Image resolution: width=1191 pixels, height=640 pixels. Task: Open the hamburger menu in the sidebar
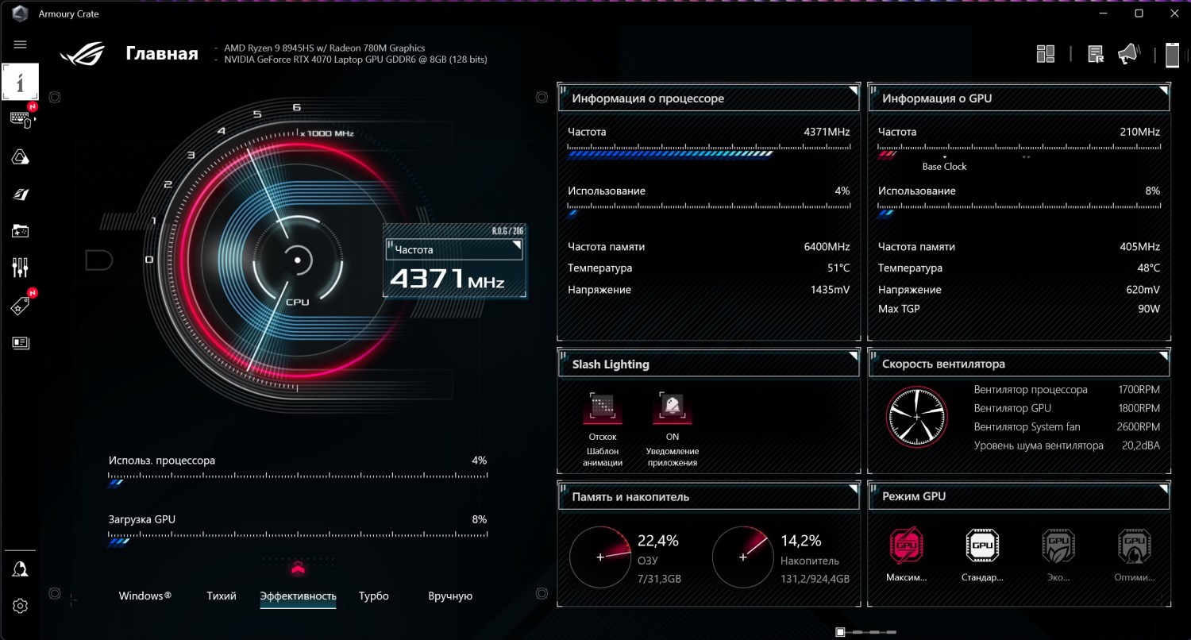tap(21, 44)
